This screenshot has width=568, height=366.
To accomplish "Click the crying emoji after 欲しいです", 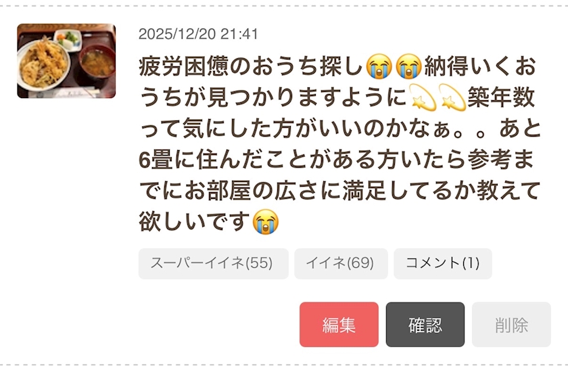I will (266, 221).
